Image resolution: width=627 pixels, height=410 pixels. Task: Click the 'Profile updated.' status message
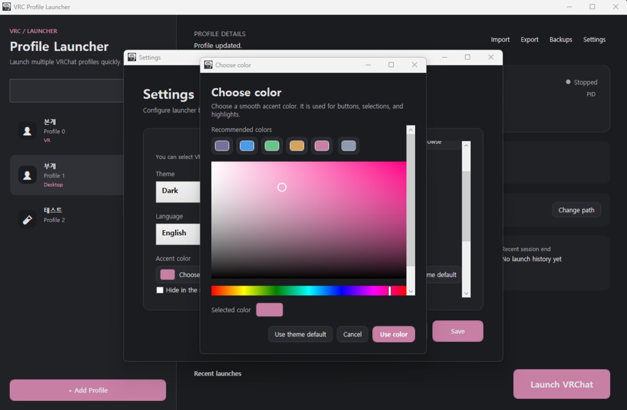tap(218, 45)
